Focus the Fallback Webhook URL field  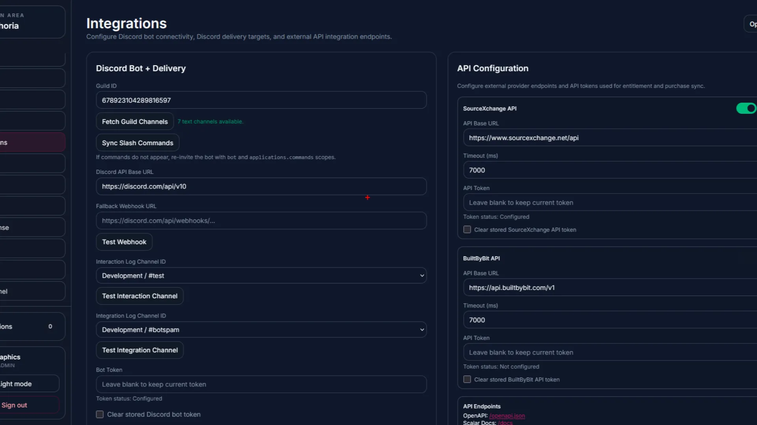[261, 221]
